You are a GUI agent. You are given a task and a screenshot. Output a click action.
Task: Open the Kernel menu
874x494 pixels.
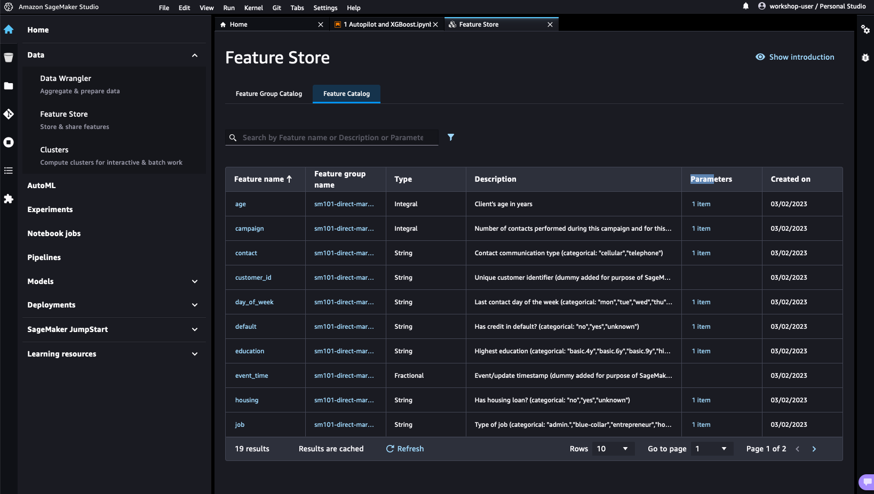pyautogui.click(x=253, y=7)
